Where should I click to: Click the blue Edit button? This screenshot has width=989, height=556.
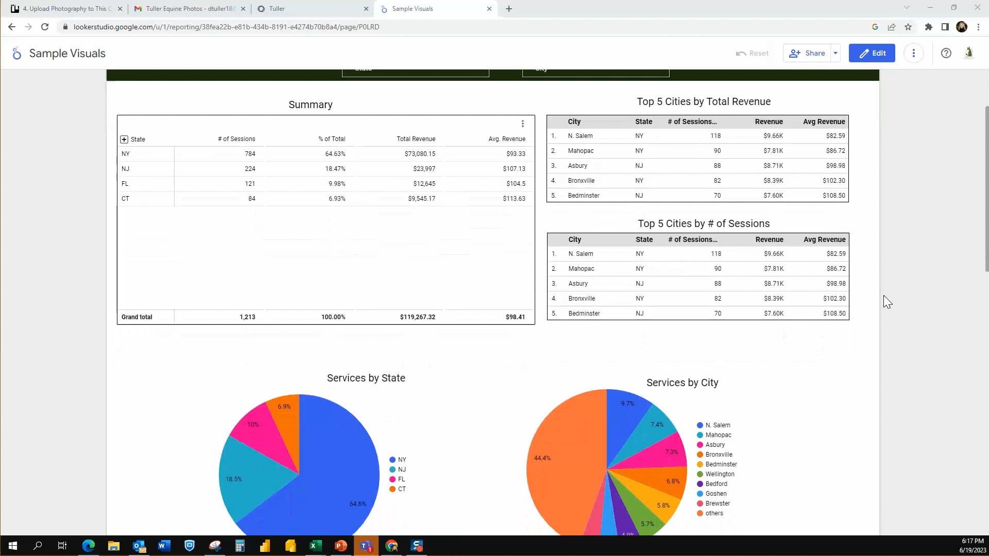[x=872, y=53]
